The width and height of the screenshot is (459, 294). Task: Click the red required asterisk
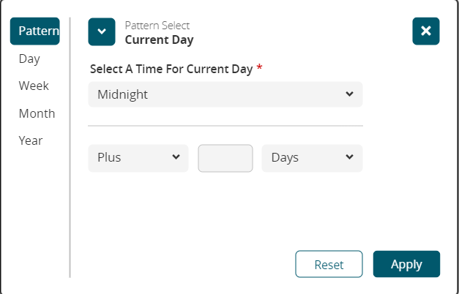click(259, 69)
